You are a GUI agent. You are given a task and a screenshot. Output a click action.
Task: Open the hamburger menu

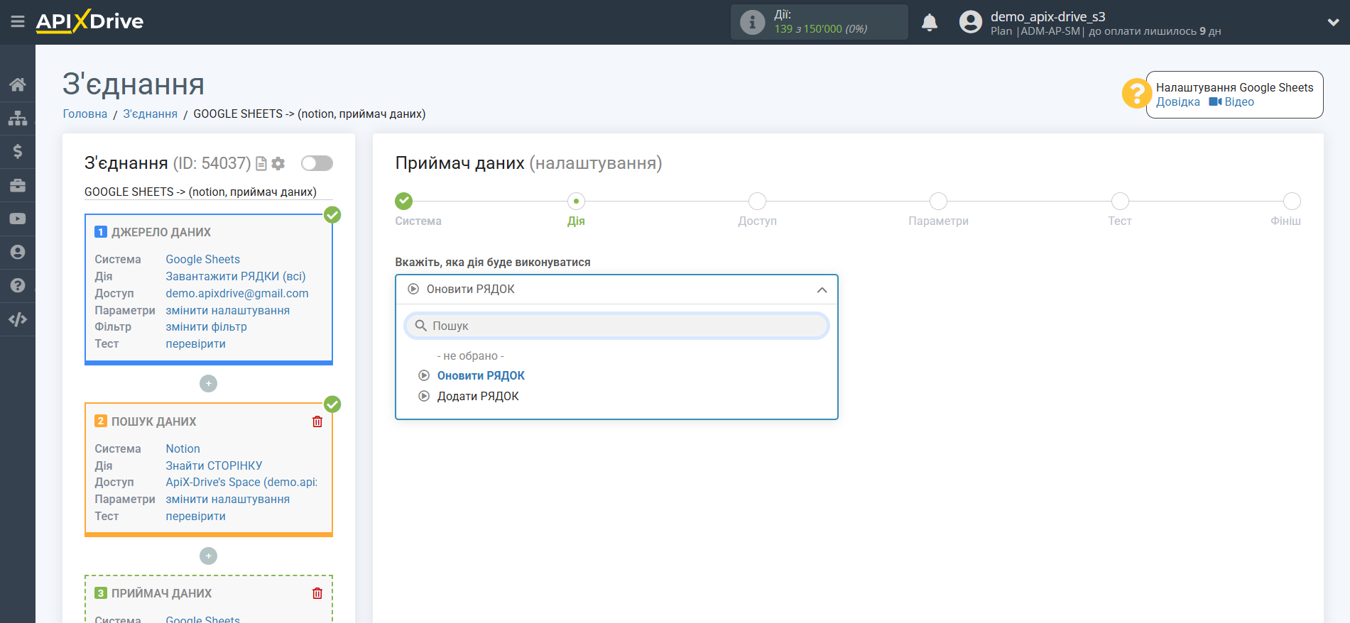(x=18, y=22)
